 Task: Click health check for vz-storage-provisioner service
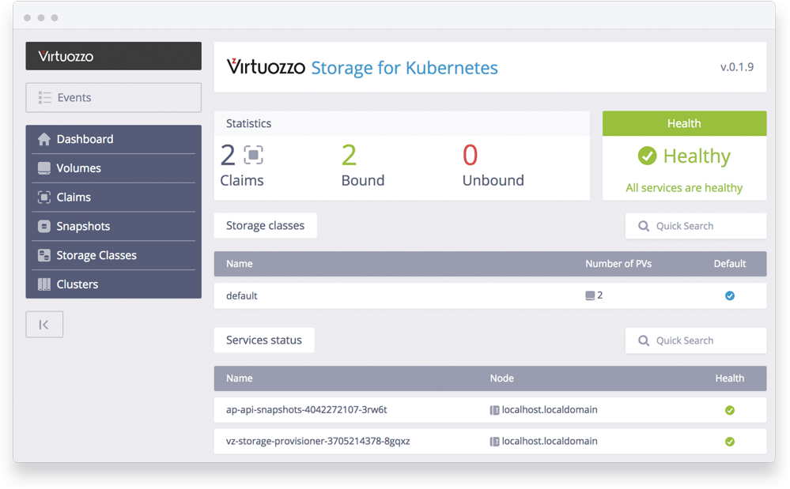click(730, 442)
